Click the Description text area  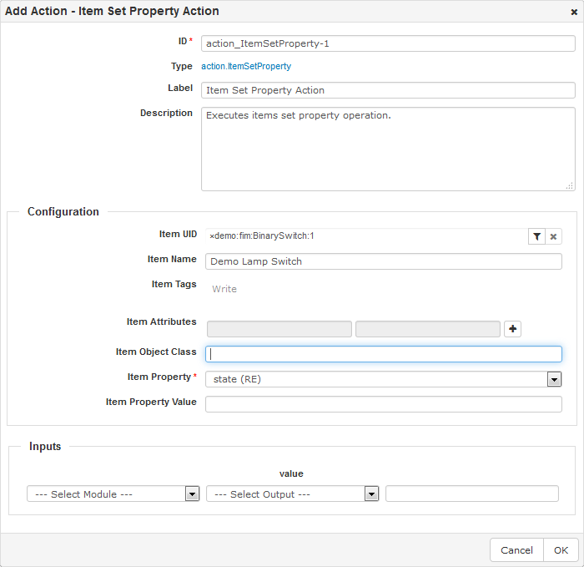coord(388,149)
